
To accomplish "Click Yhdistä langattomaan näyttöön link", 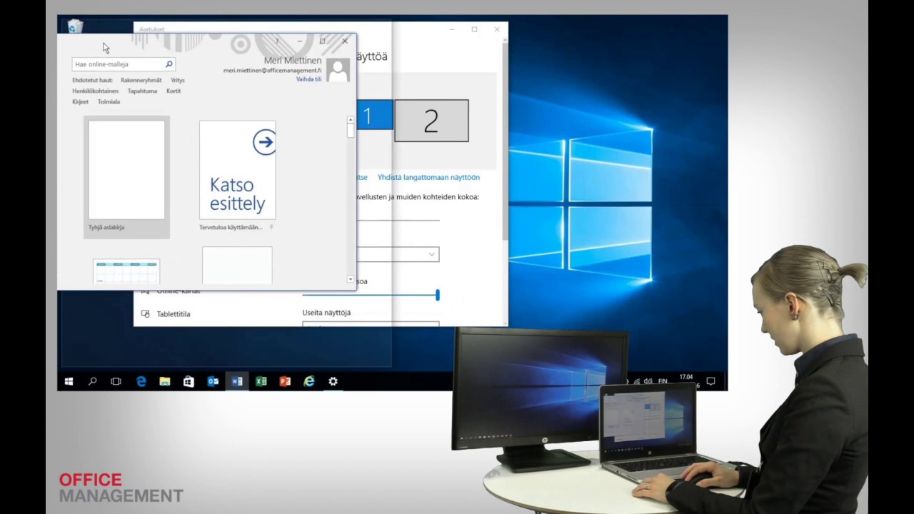I will click(x=428, y=178).
